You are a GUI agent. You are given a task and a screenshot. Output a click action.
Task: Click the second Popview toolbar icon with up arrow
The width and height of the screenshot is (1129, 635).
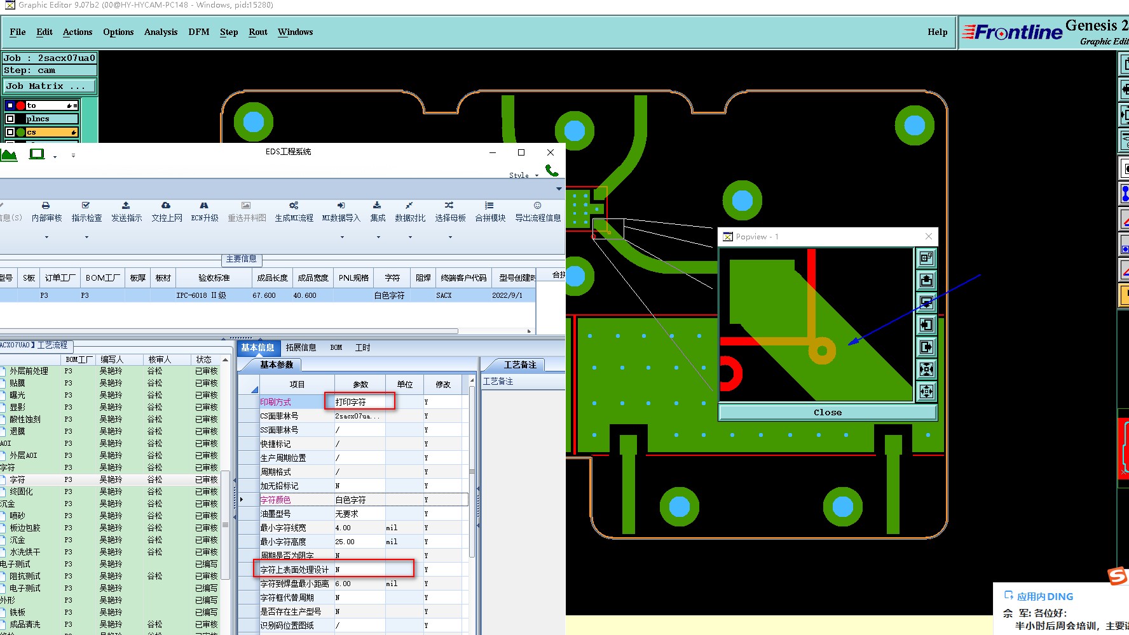point(926,280)
